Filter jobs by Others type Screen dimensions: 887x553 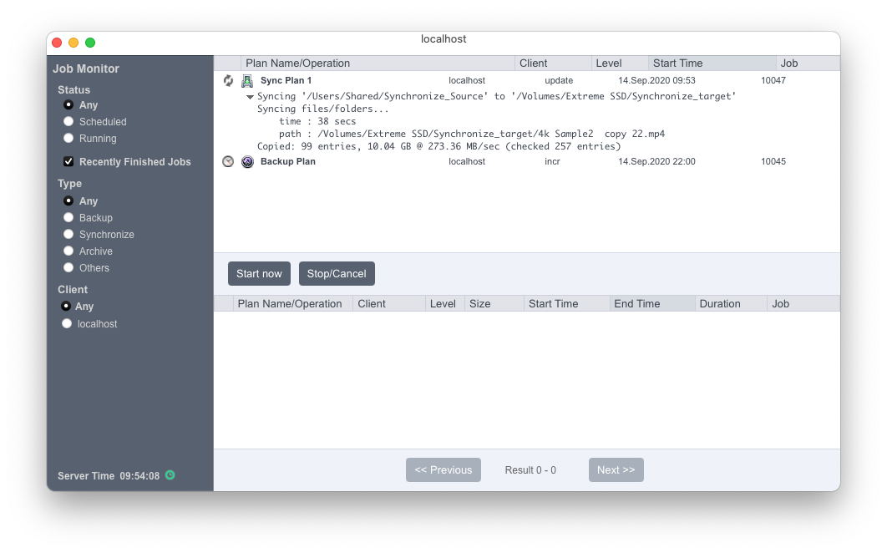click(x=68, y=267)
